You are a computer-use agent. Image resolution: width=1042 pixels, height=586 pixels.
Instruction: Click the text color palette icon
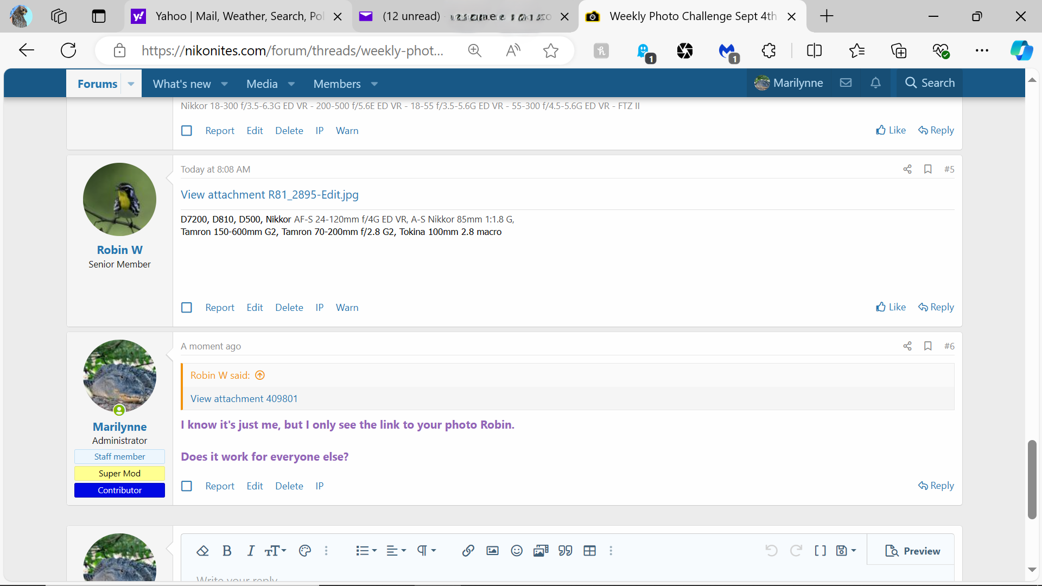(x=305, y=551)
